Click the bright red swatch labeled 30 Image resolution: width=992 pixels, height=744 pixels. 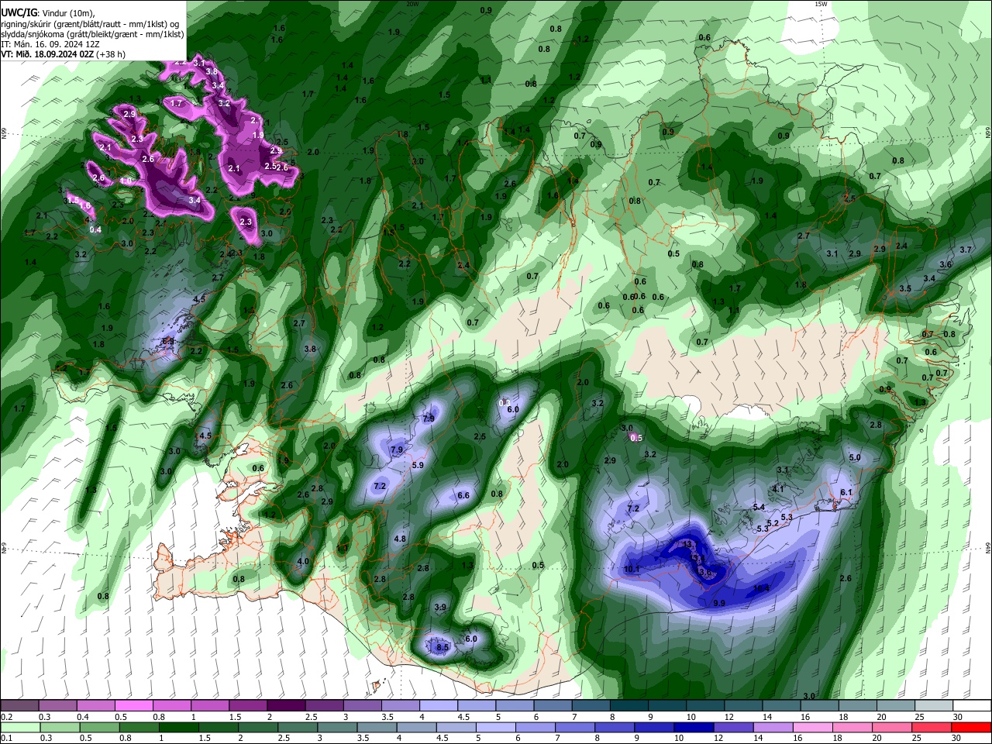pos(973,727)
